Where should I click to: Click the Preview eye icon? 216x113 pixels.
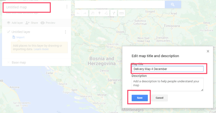click(x=43, y=23)
